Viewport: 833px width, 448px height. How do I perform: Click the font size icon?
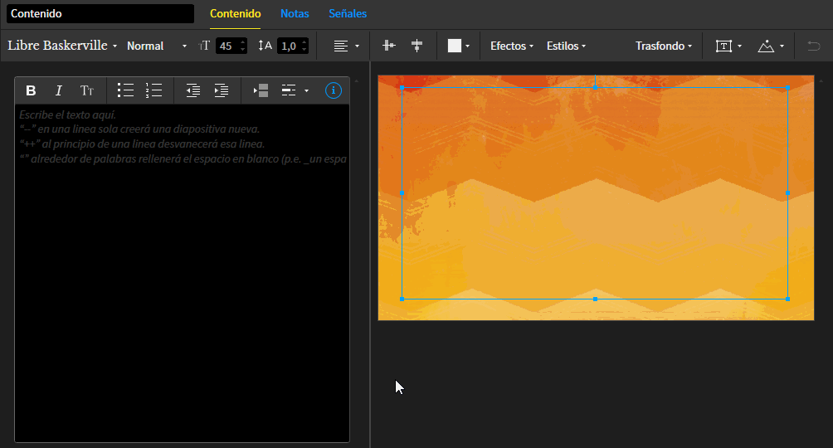[205, 46]
